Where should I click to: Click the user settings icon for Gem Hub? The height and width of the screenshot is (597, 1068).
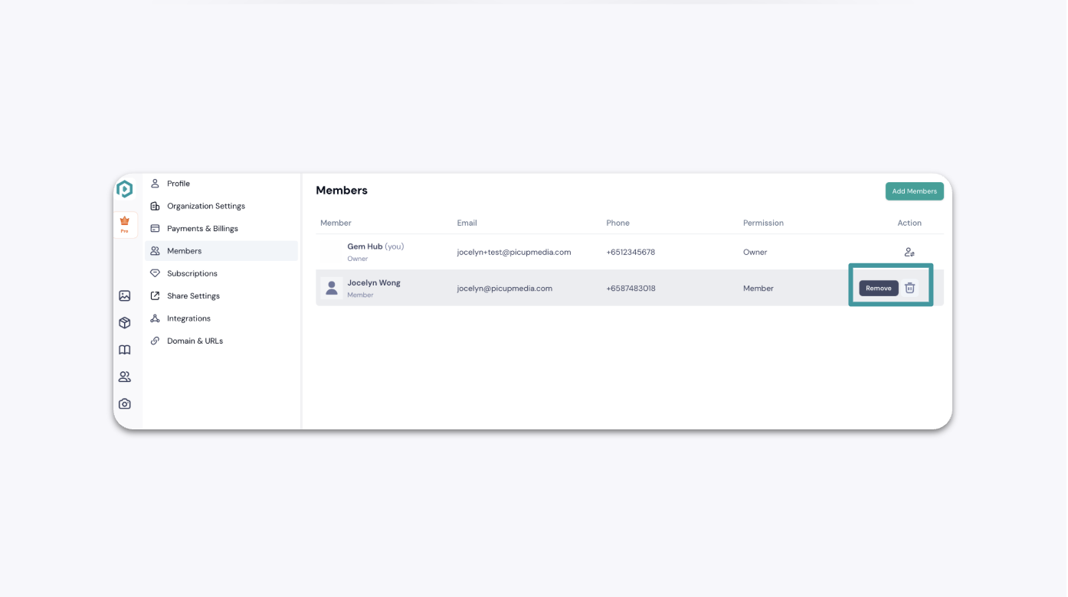(909, 252)
